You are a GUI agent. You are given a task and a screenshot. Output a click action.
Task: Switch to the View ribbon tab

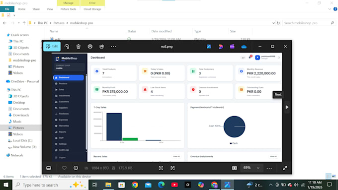click(x=50, y=9)
